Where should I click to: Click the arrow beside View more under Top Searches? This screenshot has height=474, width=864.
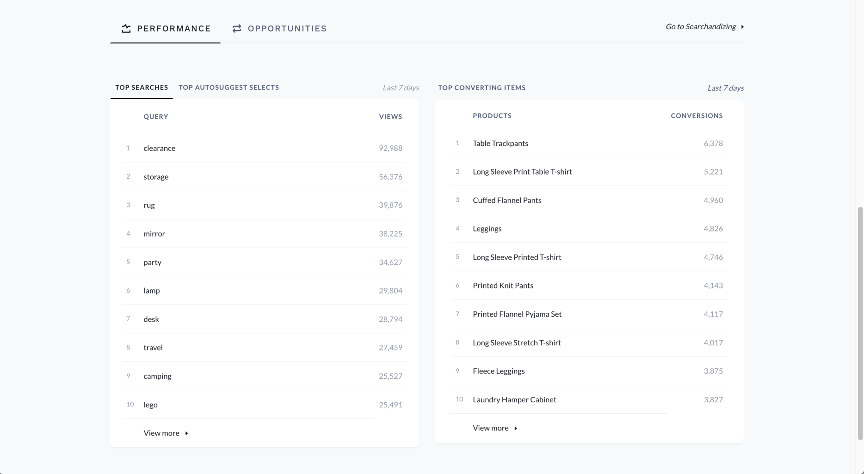[186, 433]
